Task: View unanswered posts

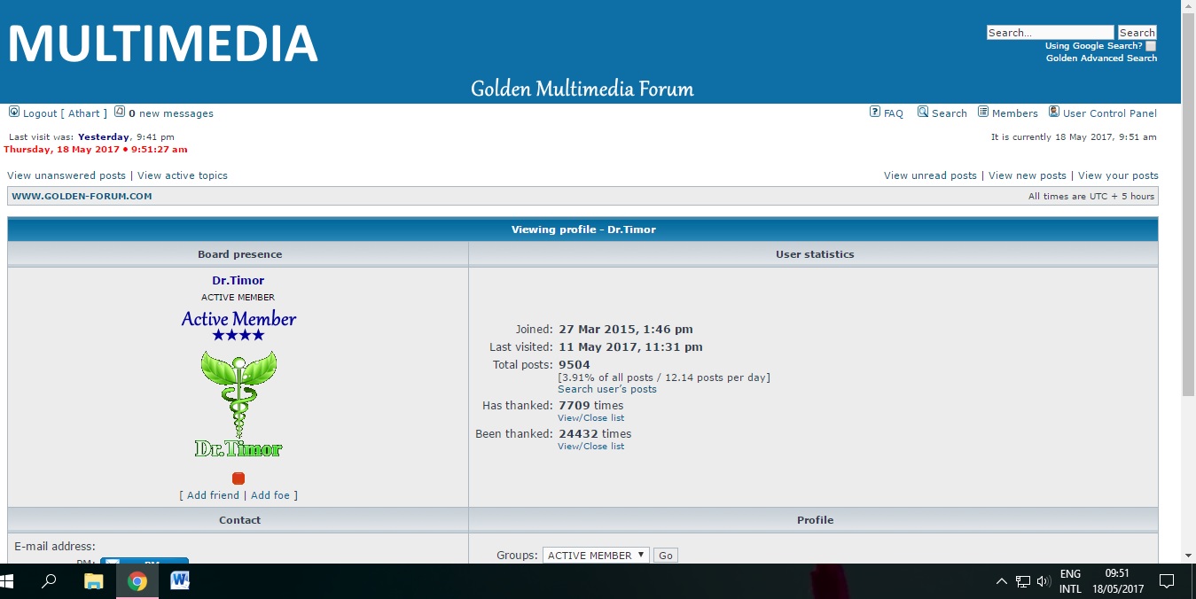Action: [x=66, y=175]
